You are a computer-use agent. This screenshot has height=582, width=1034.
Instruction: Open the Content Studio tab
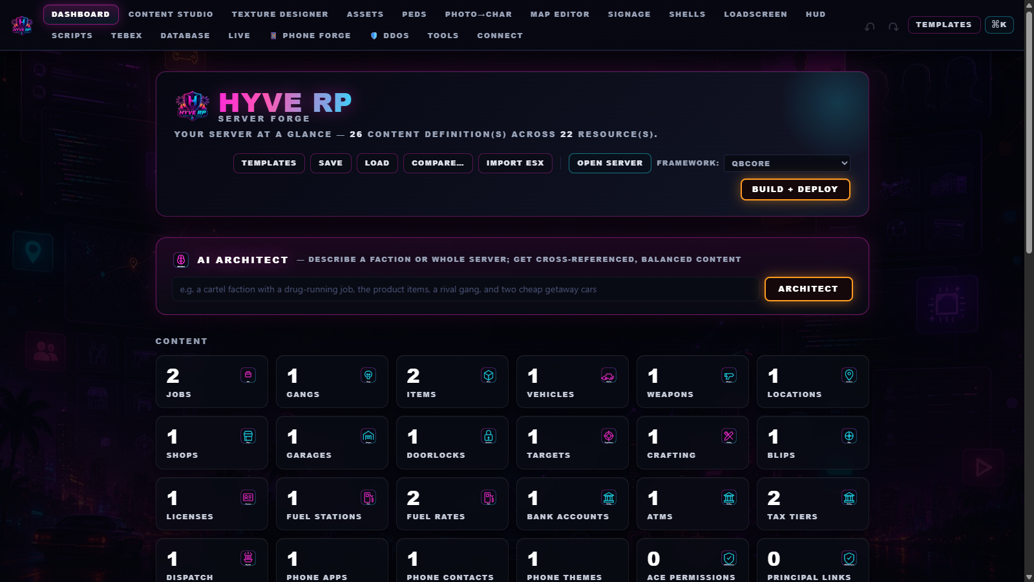click(x=171, y=14)
